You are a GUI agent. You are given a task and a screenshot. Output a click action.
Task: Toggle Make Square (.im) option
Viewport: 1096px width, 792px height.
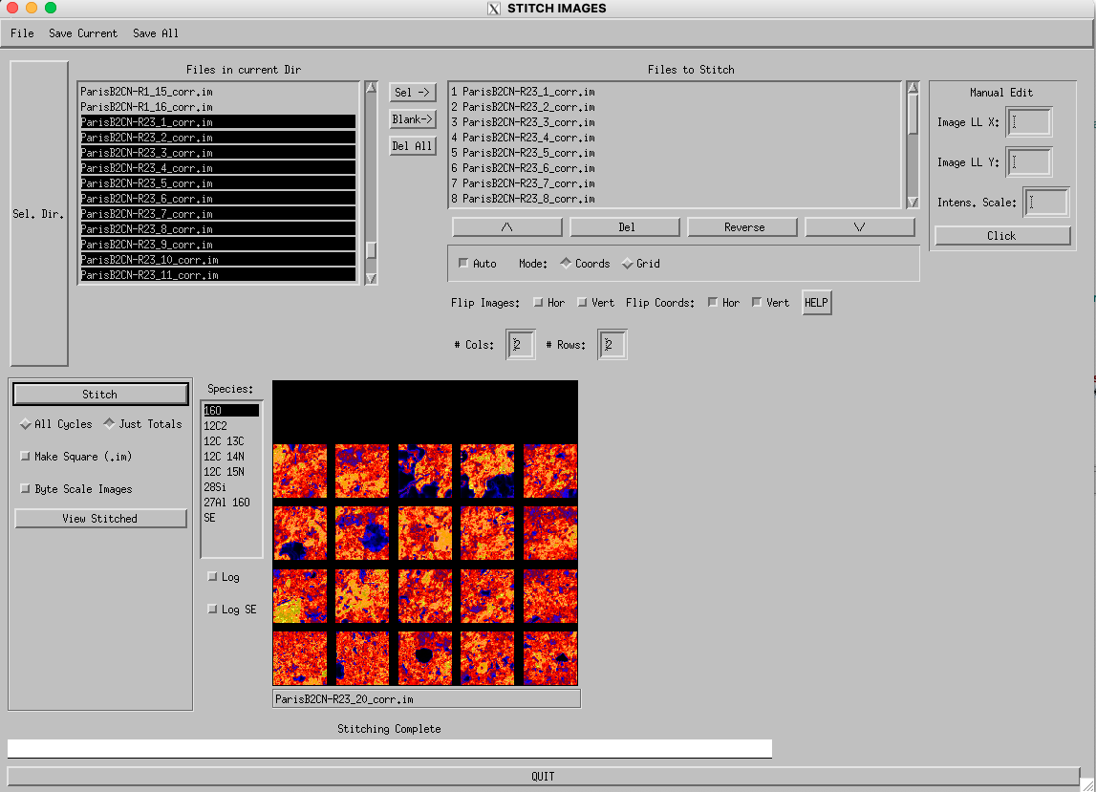coord(26,457)
